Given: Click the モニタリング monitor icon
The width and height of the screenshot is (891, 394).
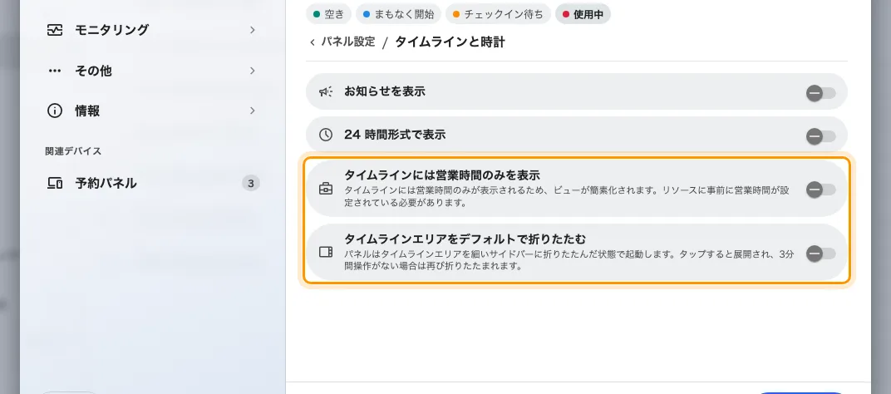Looking at the screenshot, I should (x=55, y=30).
